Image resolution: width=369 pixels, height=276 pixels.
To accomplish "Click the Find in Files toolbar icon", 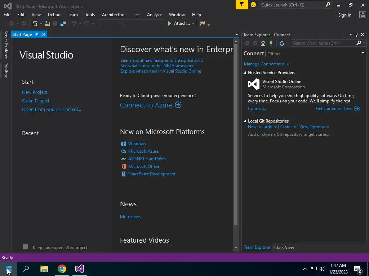I will click(x=202, y=23).
